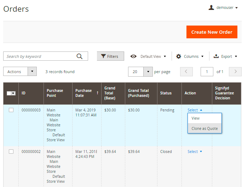242x187 pixels.
Task: Click the Create New Order button
Action: coord(212,32)
